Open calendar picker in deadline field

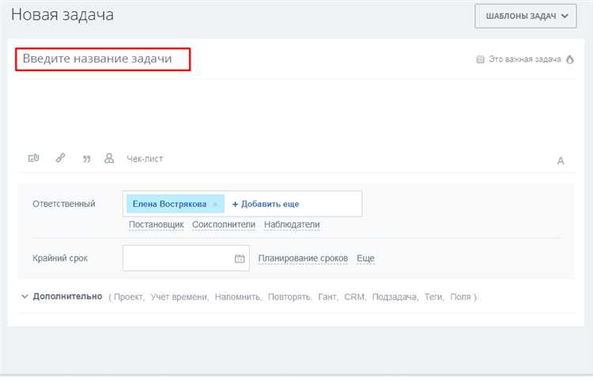coord(240,258)
